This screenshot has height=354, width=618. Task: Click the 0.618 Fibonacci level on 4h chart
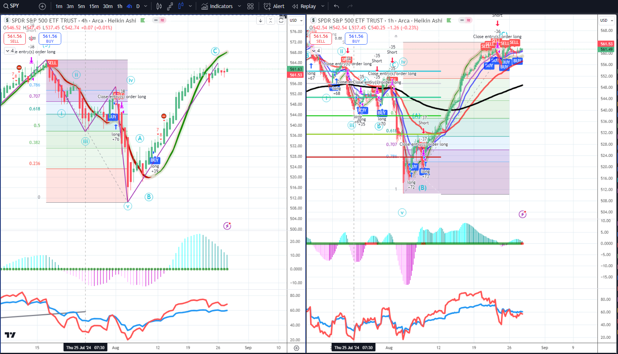coord(35,109)
